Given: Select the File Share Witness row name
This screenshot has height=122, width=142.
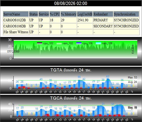Looking at the screenshot, I should click(x=16, y=32).
